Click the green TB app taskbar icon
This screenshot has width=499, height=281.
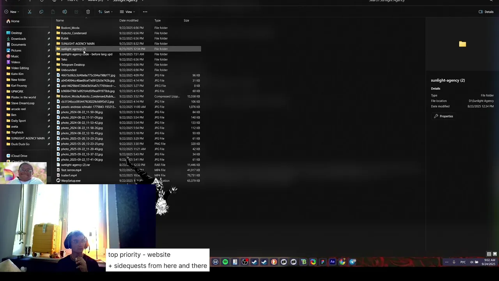pos(303,262)
